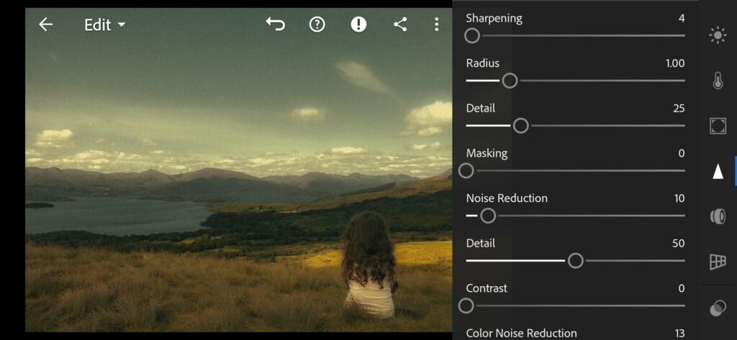737x340 pixels.
Task: Click the Sharpening label
Action: [494, 18]
